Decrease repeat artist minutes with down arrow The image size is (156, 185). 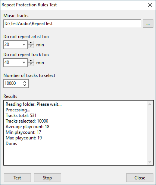coord(31,46)
